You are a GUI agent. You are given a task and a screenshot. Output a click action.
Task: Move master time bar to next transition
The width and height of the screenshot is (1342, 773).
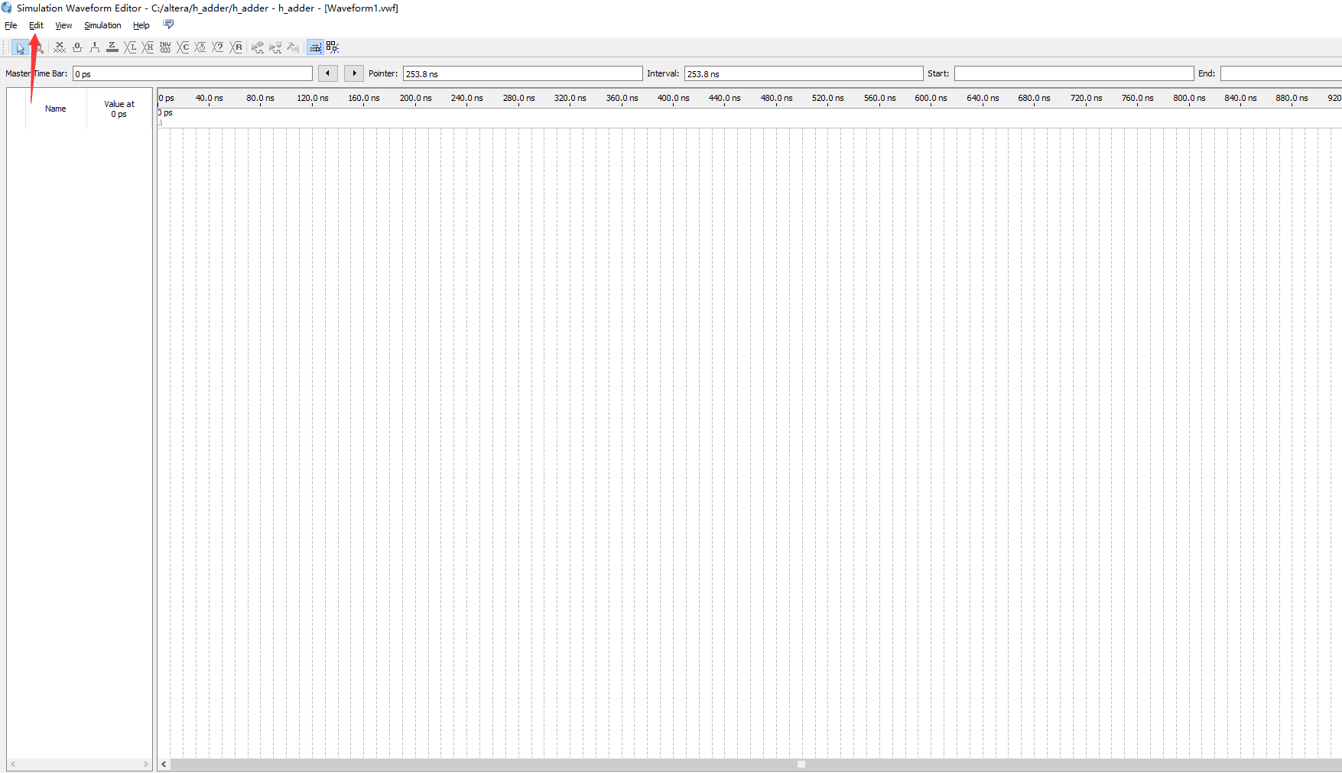click(354, 73)
